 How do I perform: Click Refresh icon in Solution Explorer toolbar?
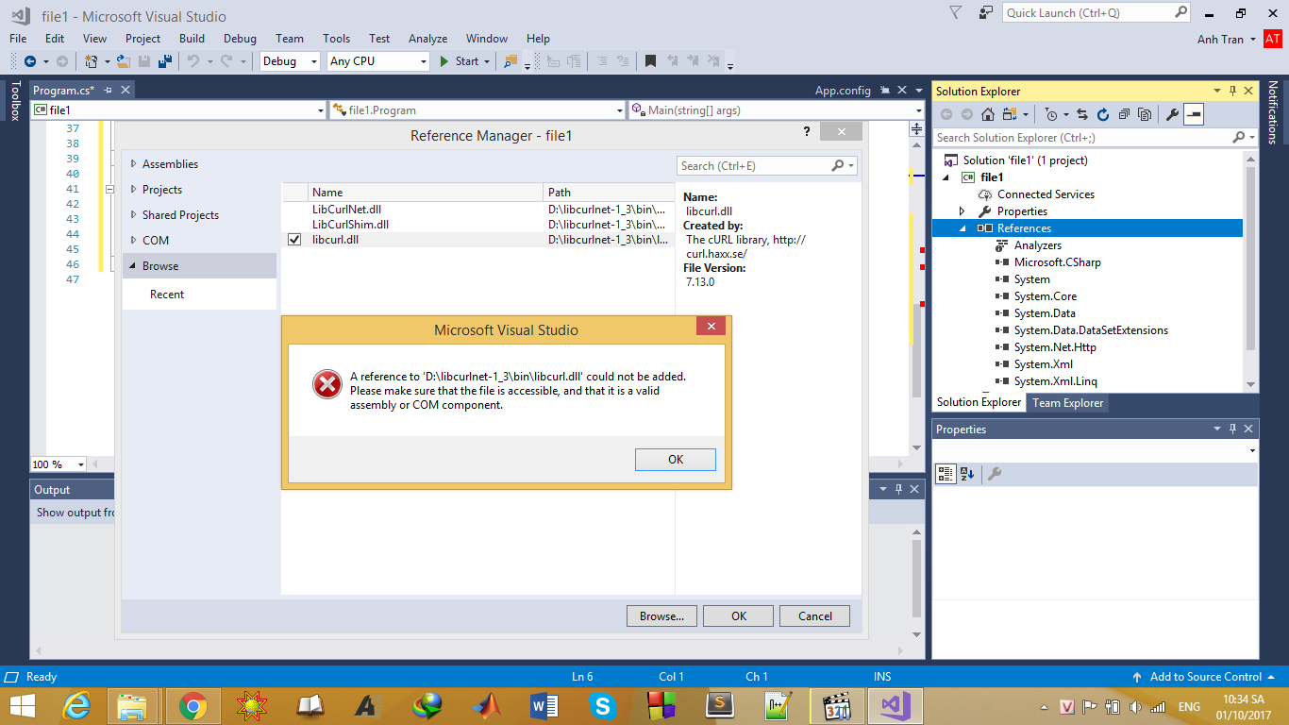(1103, 114)
